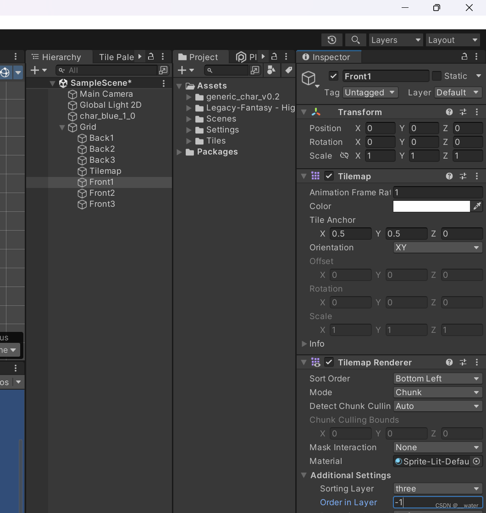Open the Tag Untagged dropdown
The image size is (486, 513).
(370, 93)
